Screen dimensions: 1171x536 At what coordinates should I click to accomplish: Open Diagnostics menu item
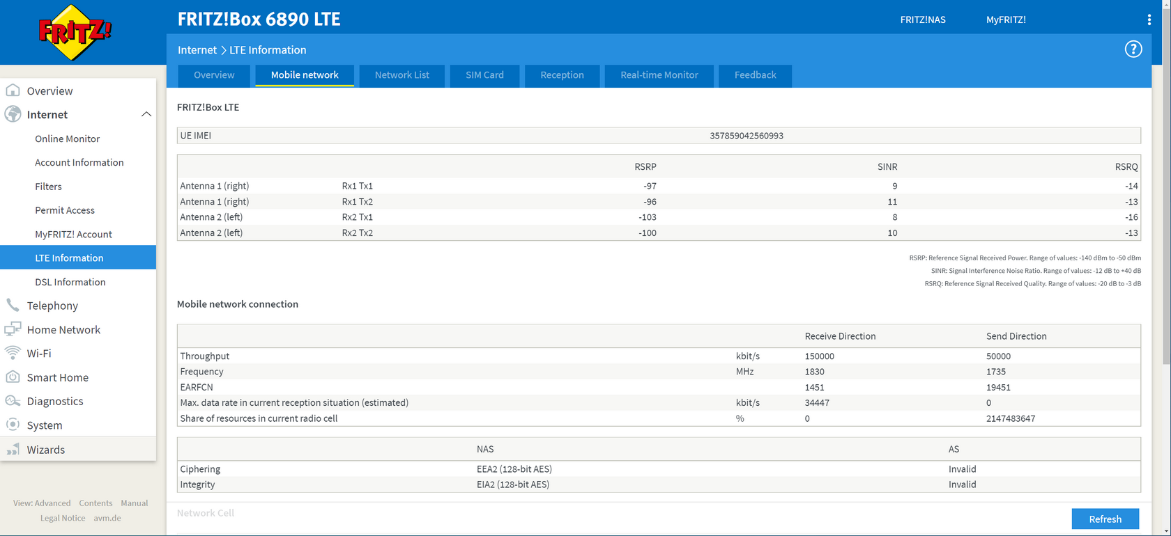tap(55, 401)
